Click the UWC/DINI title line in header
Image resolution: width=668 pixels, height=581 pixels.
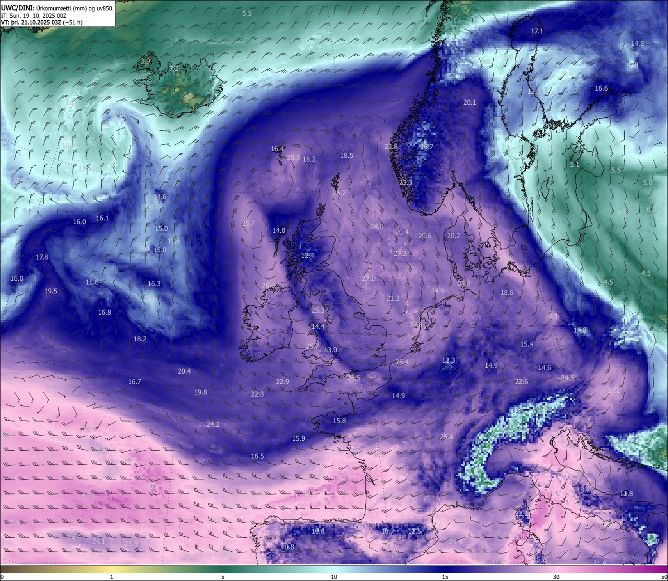pos(57,8)
